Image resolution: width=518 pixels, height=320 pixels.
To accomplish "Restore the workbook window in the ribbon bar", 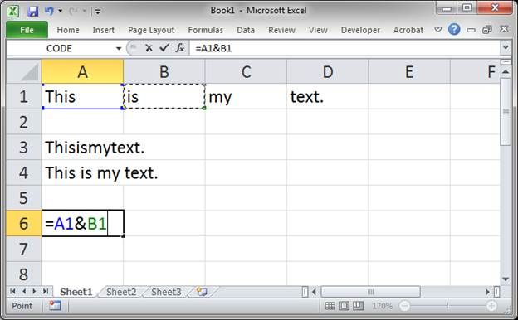I will pos(487,30).
